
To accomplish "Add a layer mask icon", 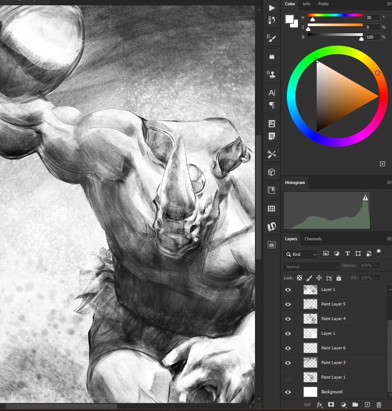I will [331, 404].
